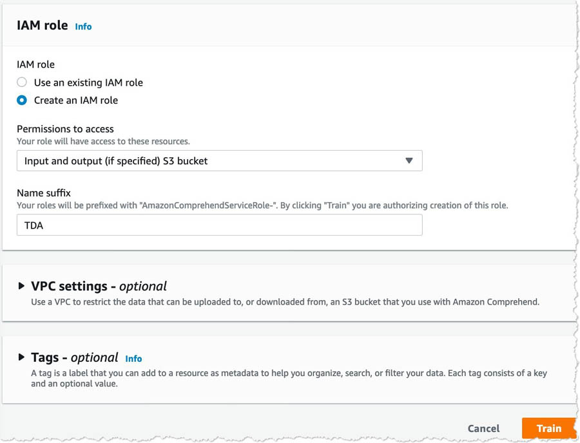This screenshot has height=443, width=580.
Task: Click the 'Create an IAM role' label text
Action: [76, 100]
